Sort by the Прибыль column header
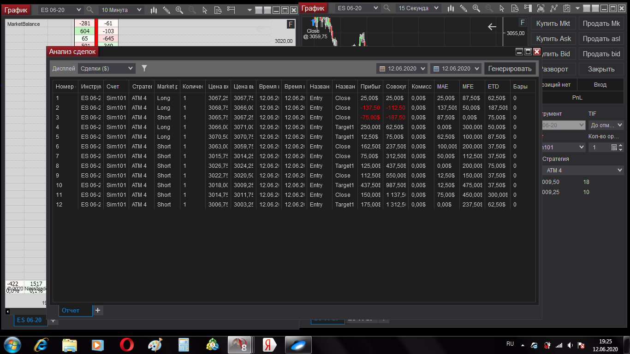The height and width of the screenshot is (354, 630). click(370, 87)
